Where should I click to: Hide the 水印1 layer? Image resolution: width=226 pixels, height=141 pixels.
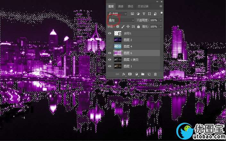[x=110, y=33]
